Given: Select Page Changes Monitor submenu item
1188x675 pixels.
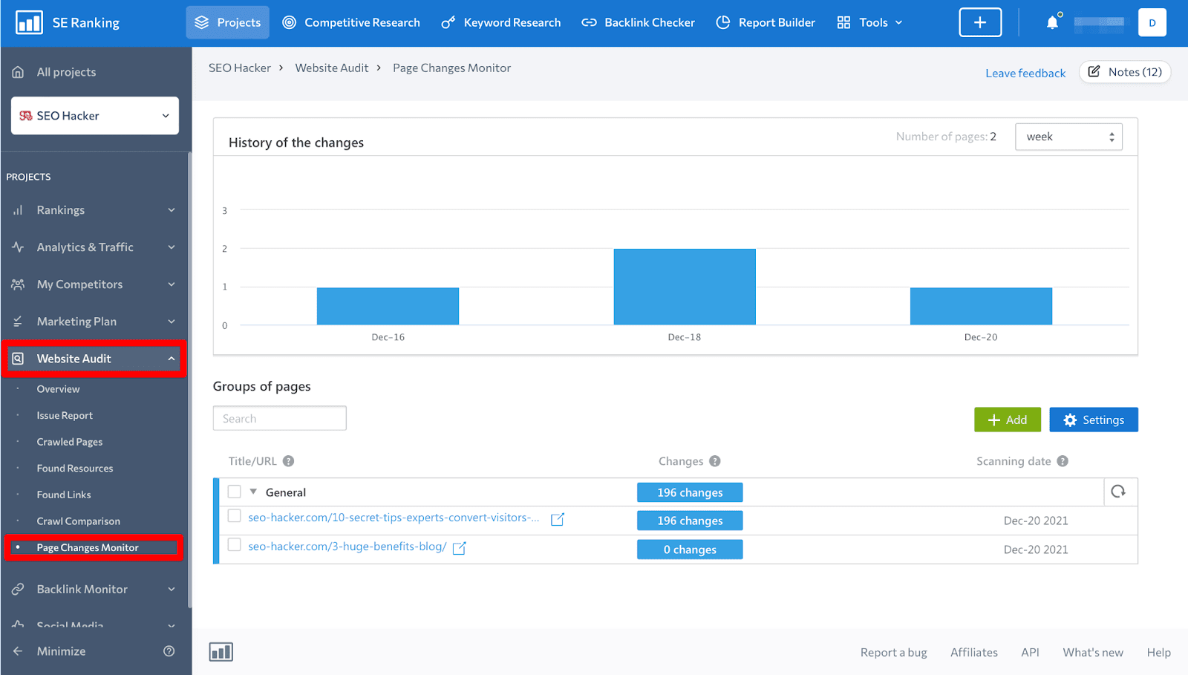Looking at the screenshot, I should pos(88,548).
